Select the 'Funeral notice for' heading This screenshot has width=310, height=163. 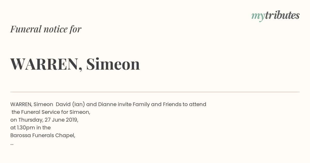point(46,29)
